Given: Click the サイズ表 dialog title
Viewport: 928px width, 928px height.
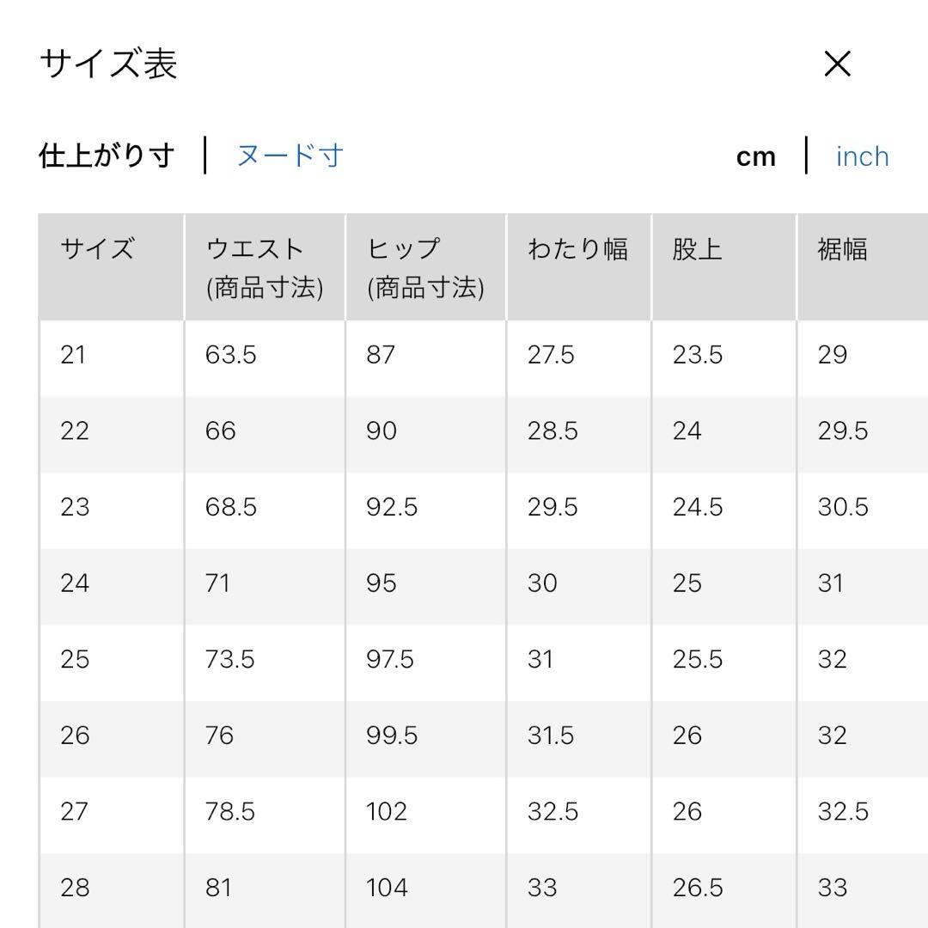Looking at the screenshot, I should 108,64.
